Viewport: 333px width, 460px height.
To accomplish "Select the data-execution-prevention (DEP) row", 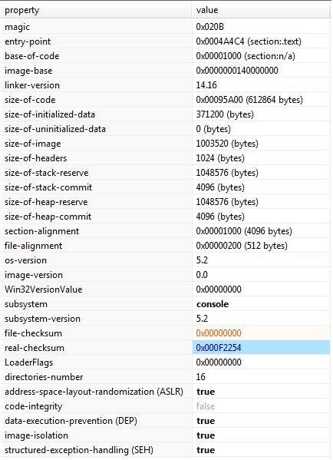I will pos(166,421).
